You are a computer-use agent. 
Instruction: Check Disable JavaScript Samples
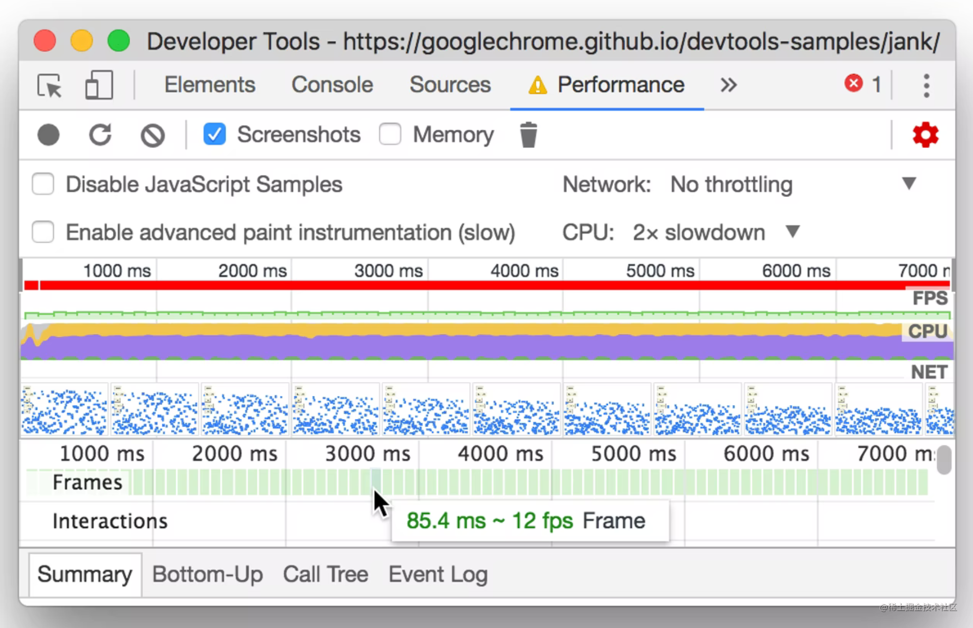point(43,184)
